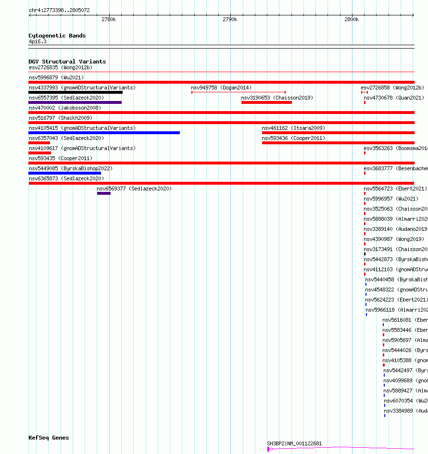428x454 pixels.
Task: Click the 2790k ruler position mark
Action: coord(230,19)
